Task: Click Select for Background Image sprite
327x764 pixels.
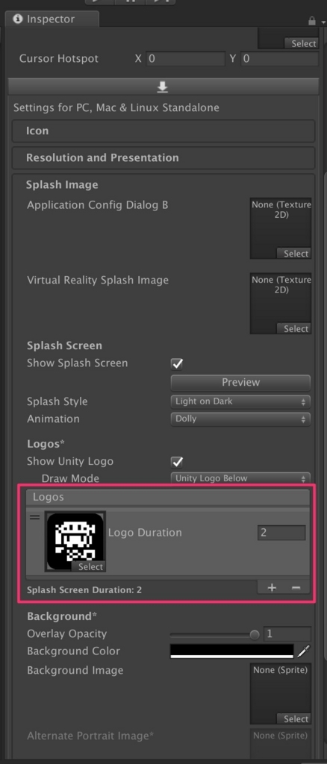Action: 296,718
